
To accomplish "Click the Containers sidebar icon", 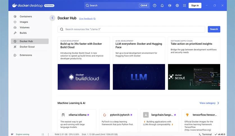I will pos(15,17).
